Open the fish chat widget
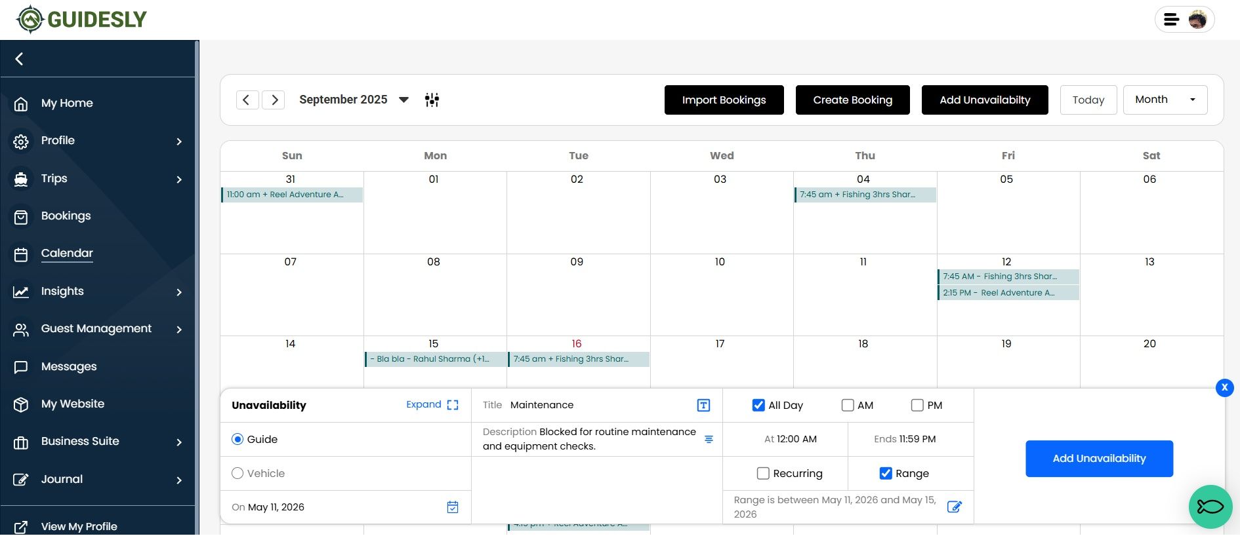 [1210, 507]
